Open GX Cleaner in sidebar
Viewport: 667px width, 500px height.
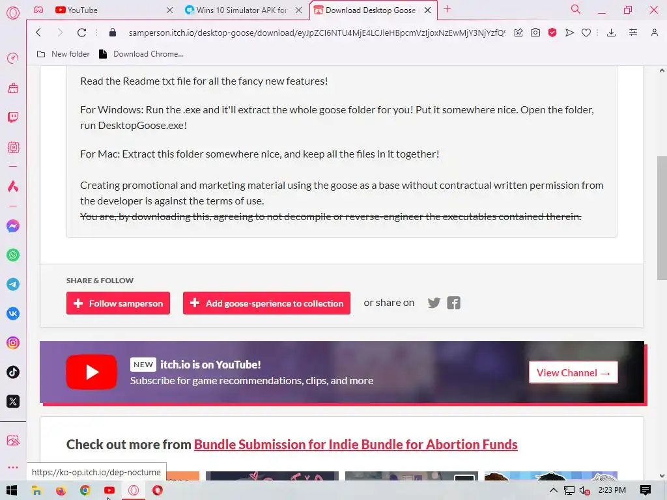[x=13, y=88]
